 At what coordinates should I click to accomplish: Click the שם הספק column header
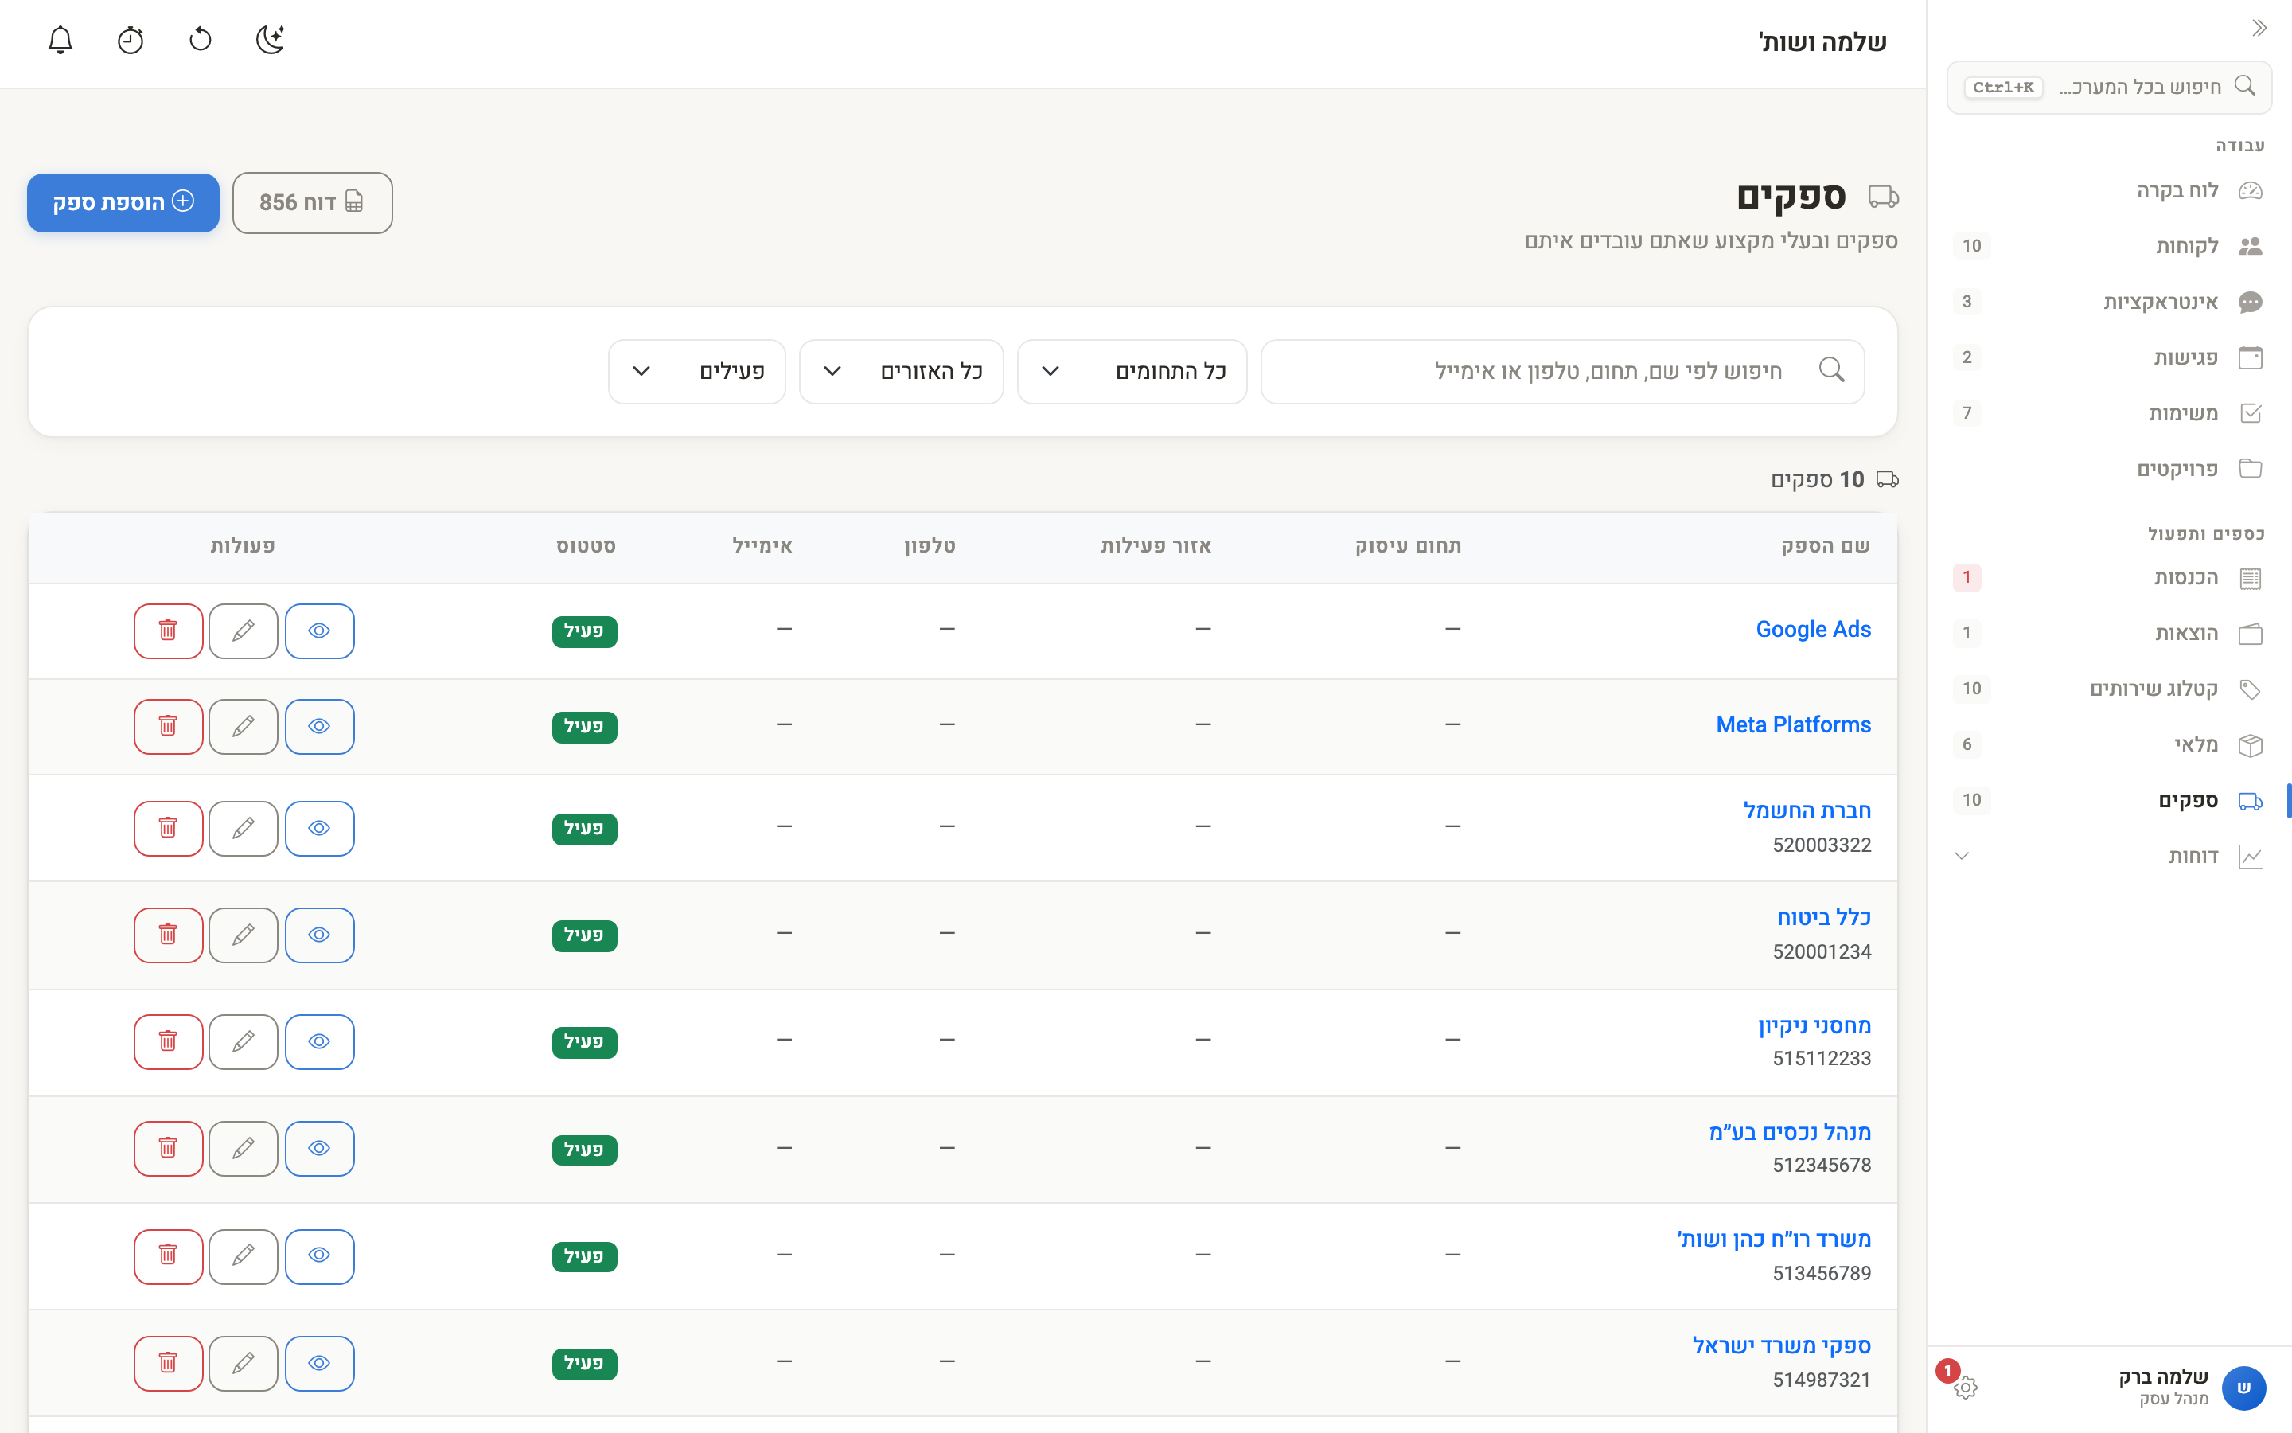(x=1825, y=546)
